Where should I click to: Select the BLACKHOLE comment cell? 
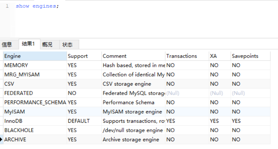tap(133, 130)
